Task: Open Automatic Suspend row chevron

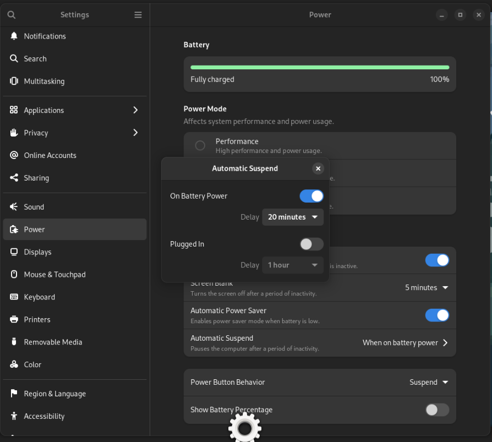Action: [445, 342]
